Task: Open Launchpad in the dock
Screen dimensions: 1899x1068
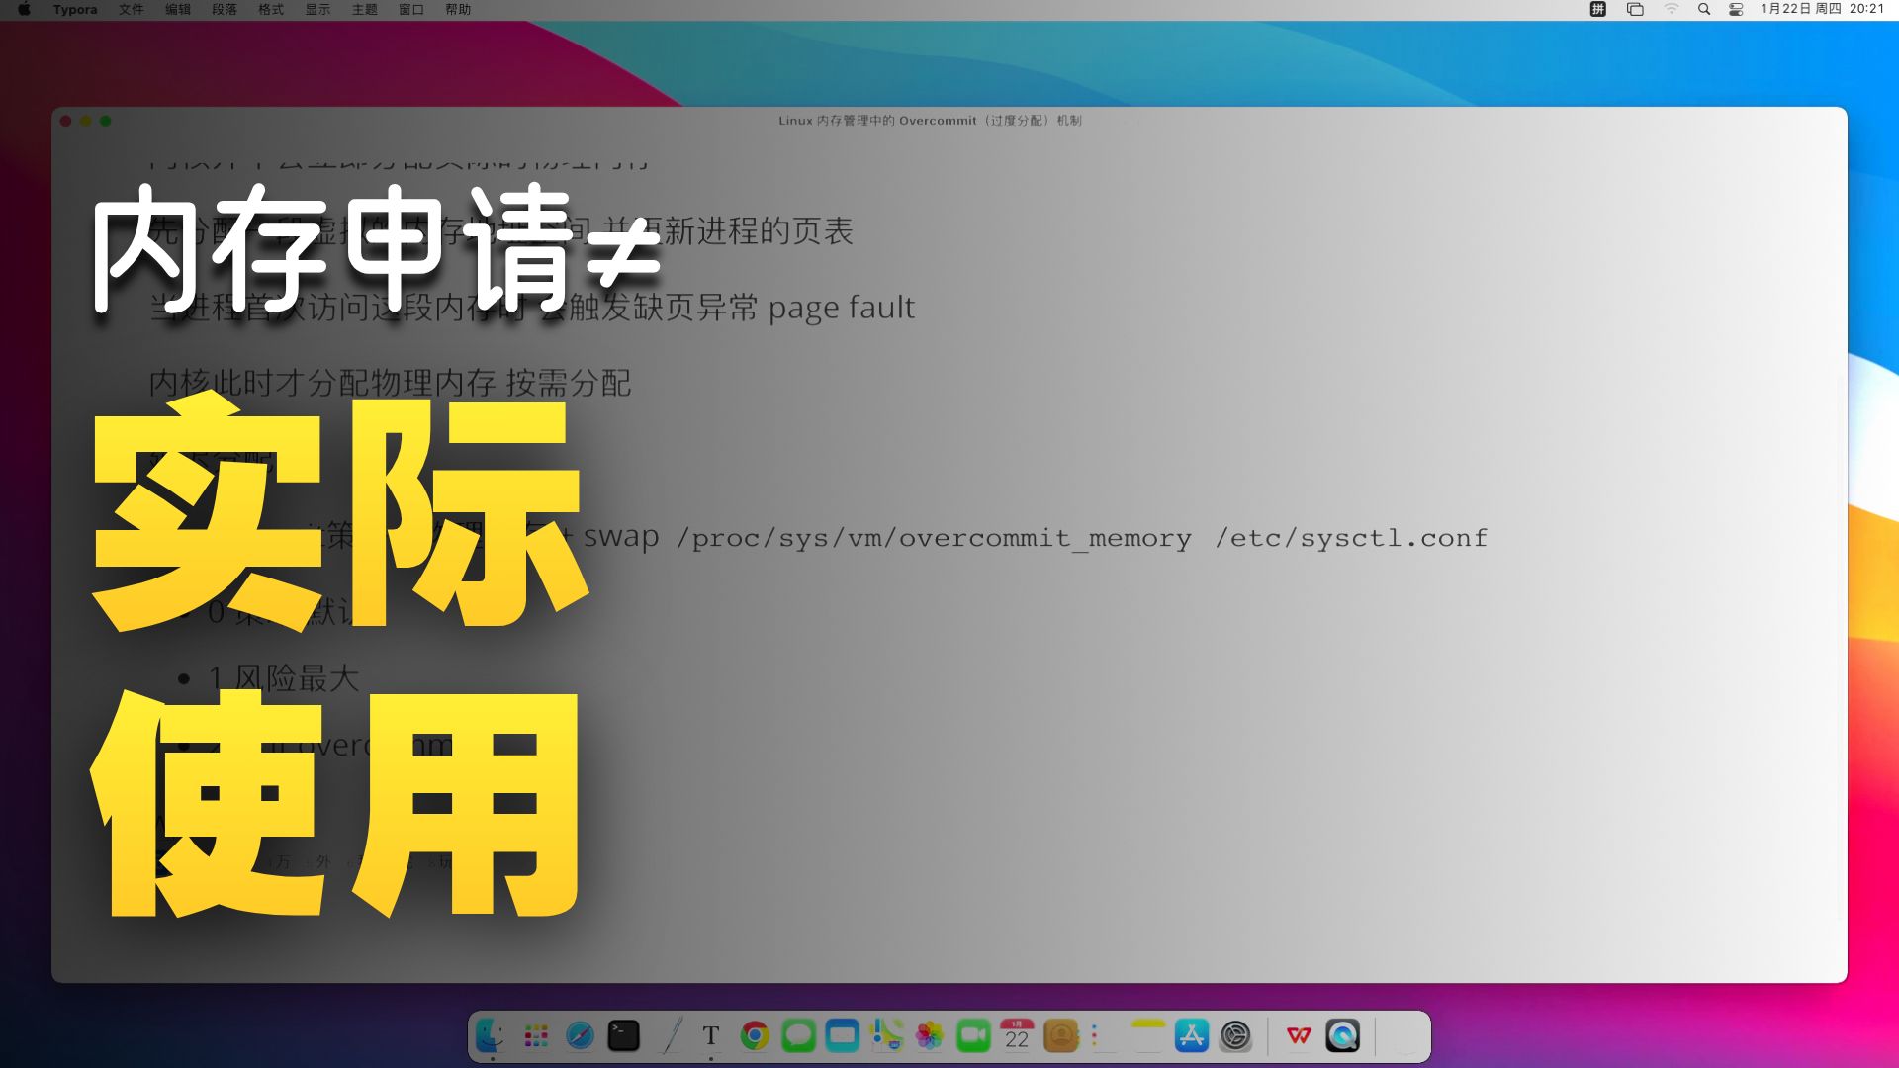Action: [x=536, y=1035]
